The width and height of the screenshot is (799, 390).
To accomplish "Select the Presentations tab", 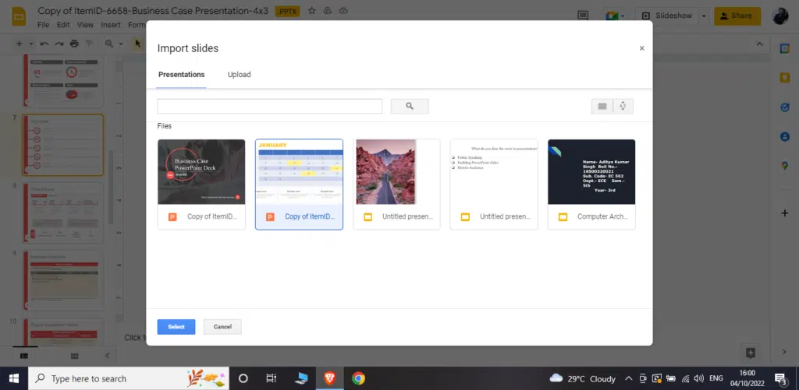I will click(181, 75).
